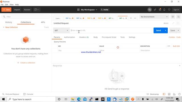Click the sync status icon
This screenshot has height=102, width=182.
coord(150,10)
